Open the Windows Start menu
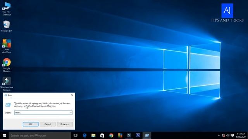This screenshot has width=248, height=139. [4, 136]
